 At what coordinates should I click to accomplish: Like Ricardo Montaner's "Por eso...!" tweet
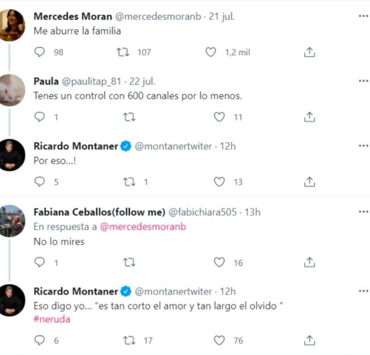pyautogui.click(x=219, y=181)
